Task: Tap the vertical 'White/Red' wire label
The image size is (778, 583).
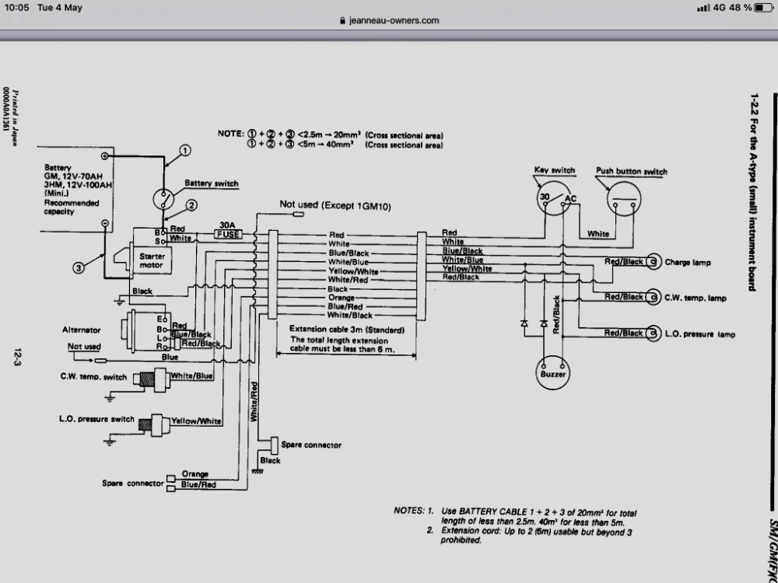Action: tap(254, 402)
